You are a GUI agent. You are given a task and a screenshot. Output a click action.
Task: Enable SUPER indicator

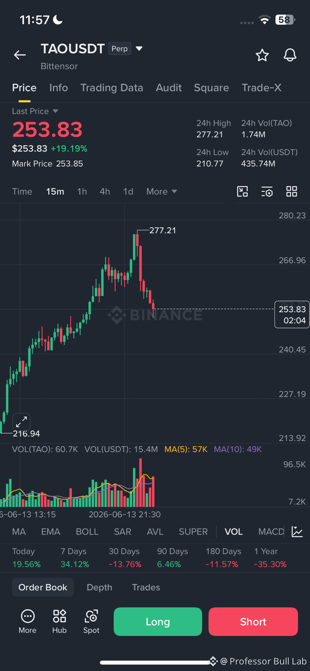point(193,532)
